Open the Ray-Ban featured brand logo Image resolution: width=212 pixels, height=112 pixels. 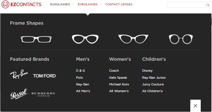[19, 74]
